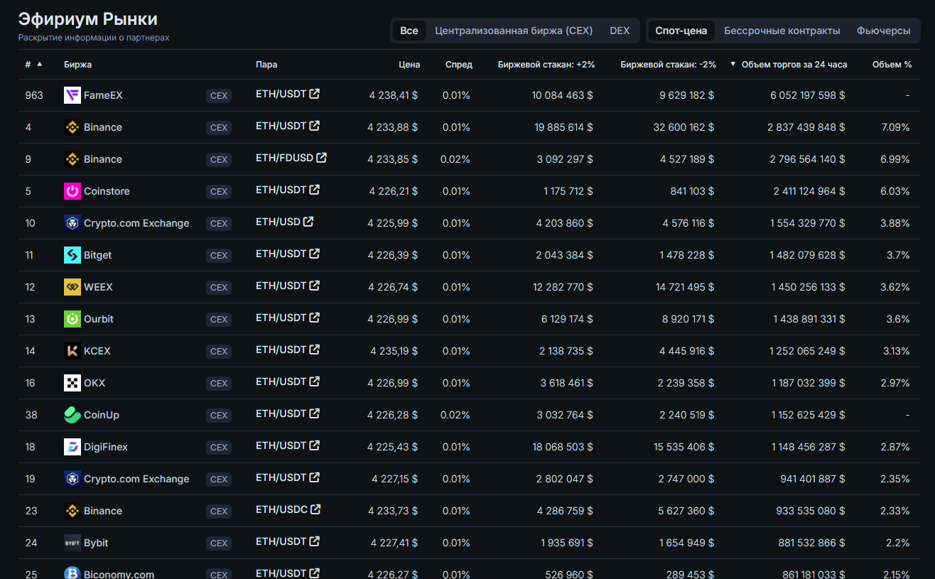This screenshot has width=935, height=579.
Task: Switch to Бессрочные контракты tab
Action: pos(782,31)
